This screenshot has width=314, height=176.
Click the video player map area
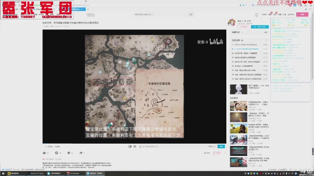[134, 86]
